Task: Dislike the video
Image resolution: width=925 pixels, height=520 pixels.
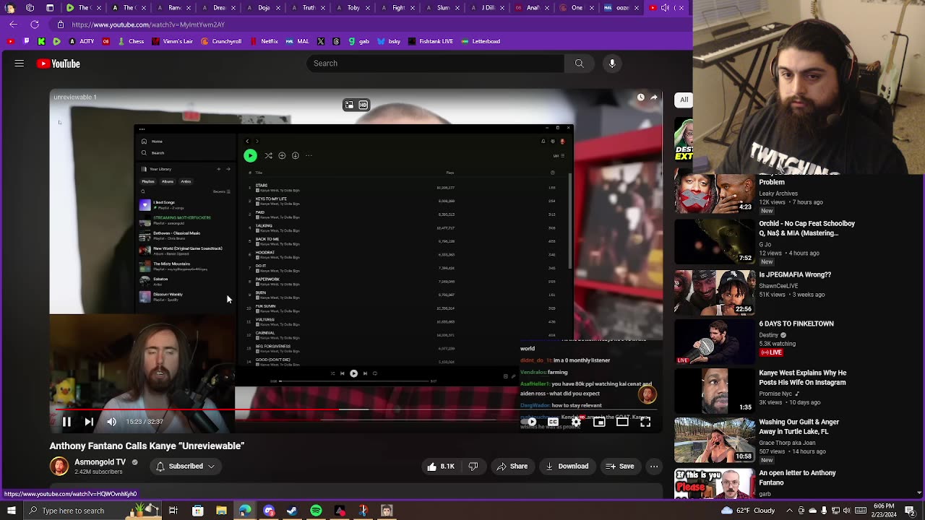Action: 473,467
